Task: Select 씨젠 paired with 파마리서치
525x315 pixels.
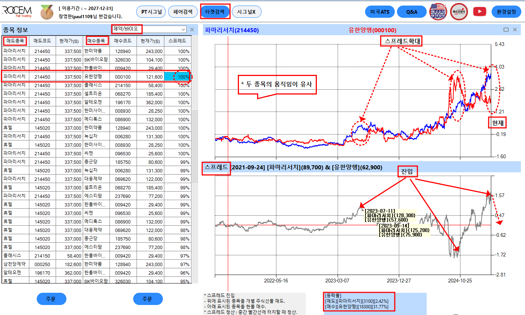Action: coord(96,153)
